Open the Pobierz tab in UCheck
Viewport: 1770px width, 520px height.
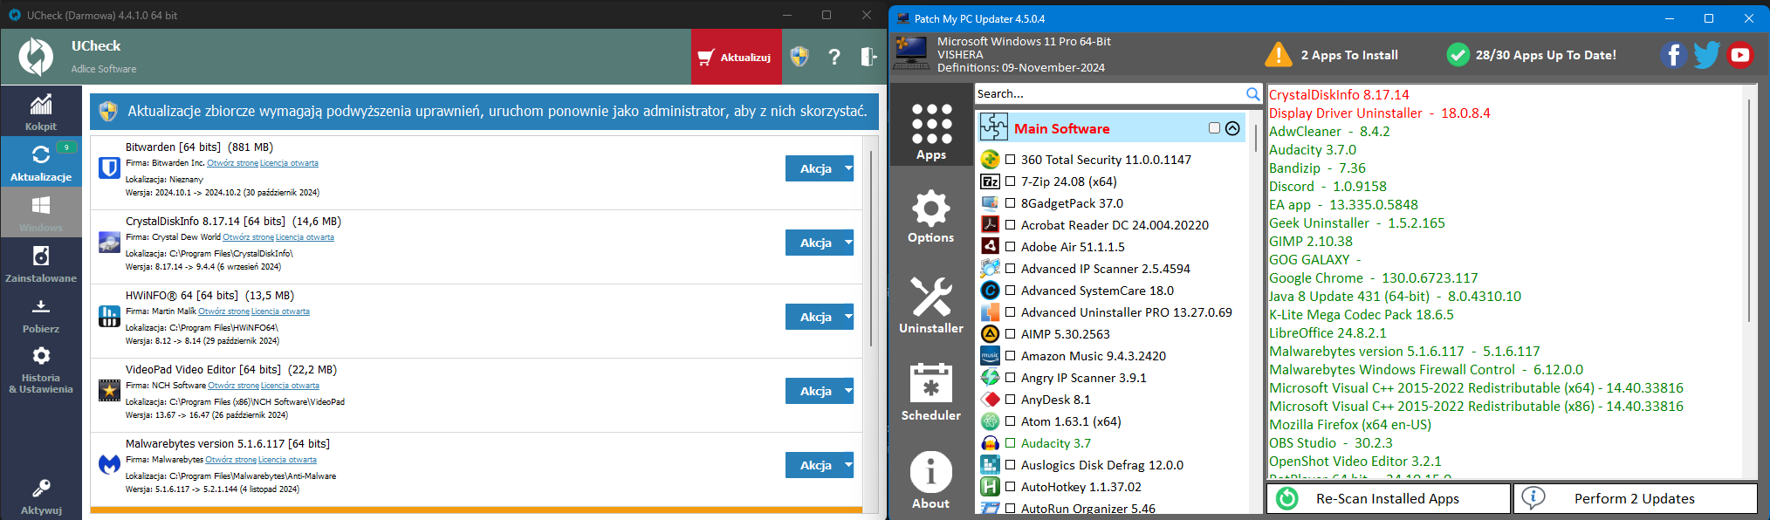click(41, 313)
